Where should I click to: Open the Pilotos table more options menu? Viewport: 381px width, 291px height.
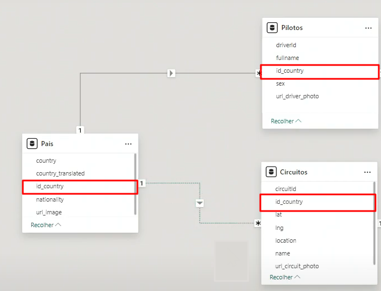tap(368, 28)
